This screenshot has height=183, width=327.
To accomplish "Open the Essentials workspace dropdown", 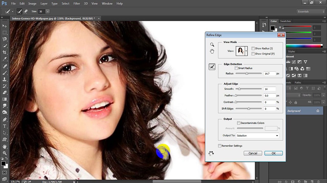I will [x=311, y=11].
